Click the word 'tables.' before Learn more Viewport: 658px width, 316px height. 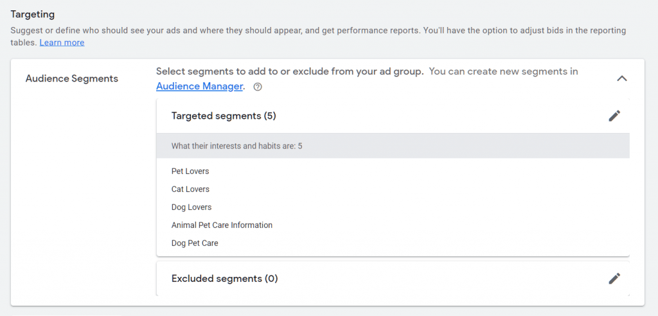coord(24,42)
